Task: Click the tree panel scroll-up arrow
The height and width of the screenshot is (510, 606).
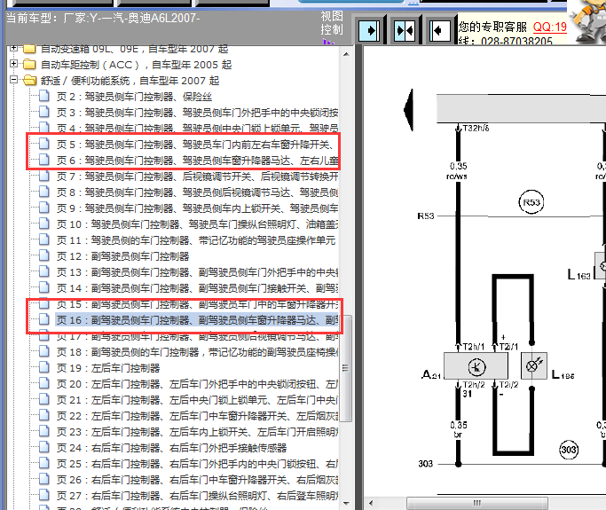Action: (x=346, y=54)
